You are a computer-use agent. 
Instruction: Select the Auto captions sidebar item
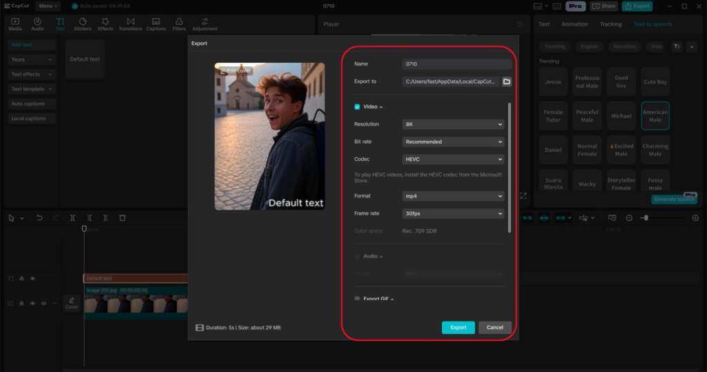31,104
